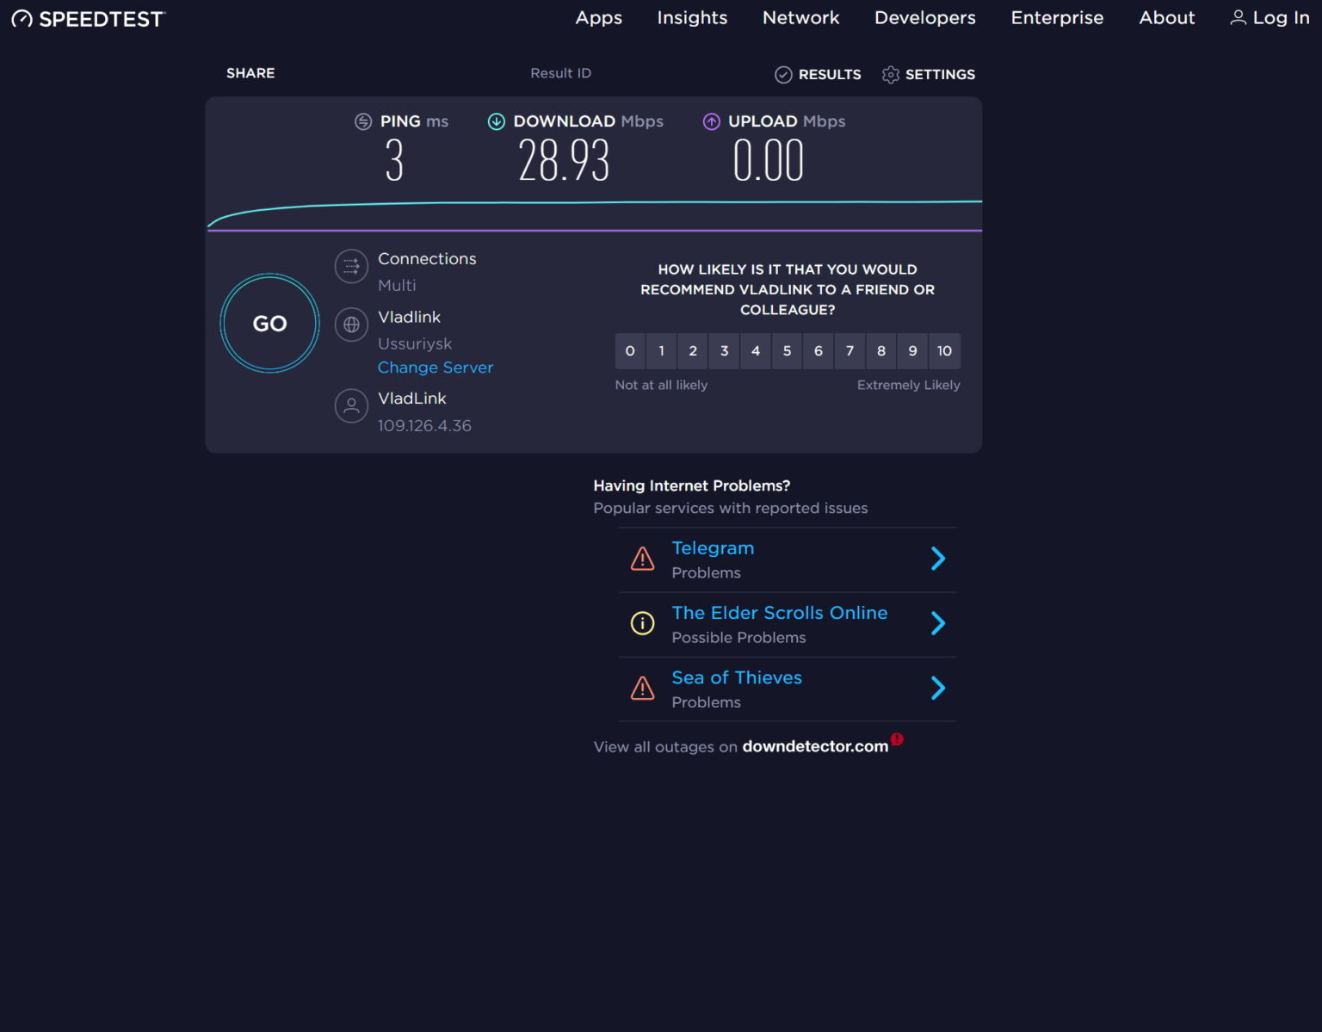1322x1032 pixels.
Task: Open the Settings gear icon
Action: (891, 75)
